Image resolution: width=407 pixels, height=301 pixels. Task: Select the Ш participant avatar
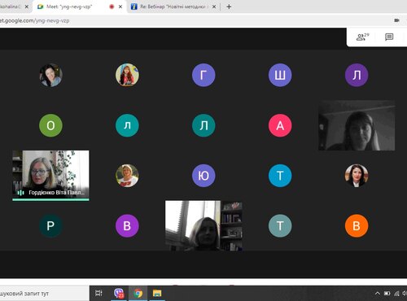click(280, 75)
